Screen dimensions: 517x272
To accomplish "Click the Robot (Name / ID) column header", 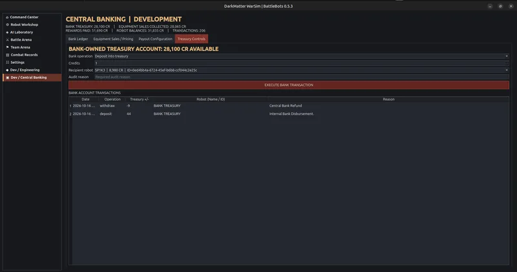I will [211, 99].
